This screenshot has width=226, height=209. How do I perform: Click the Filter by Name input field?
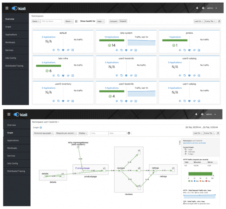(51, 21)
